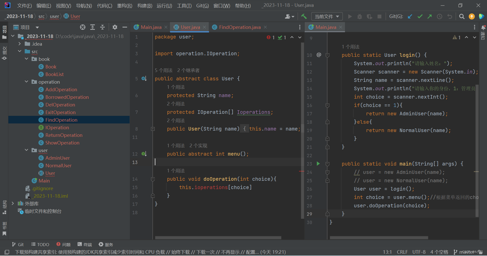Click Collapse All in Project panel
487x256 pixels.
(102, 27)
